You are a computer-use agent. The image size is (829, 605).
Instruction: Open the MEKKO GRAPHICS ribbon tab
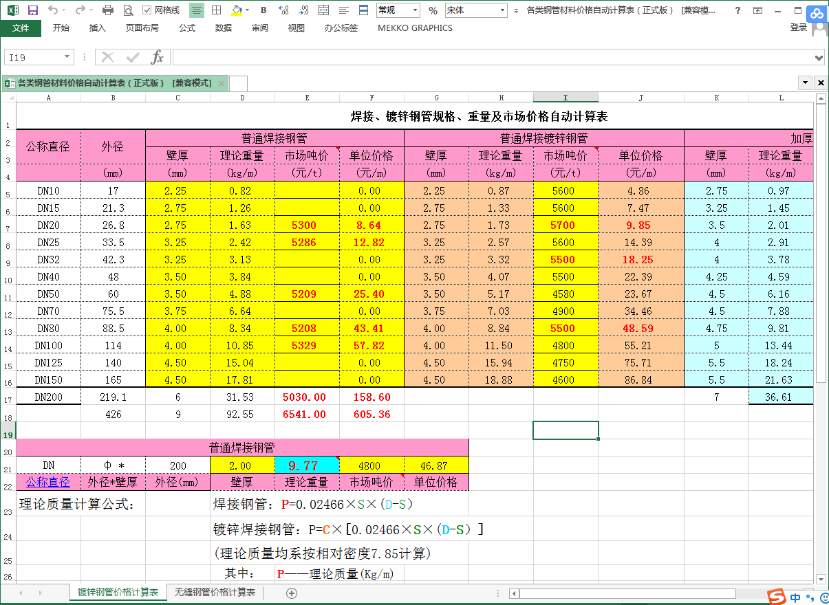(x=416, y=28)
